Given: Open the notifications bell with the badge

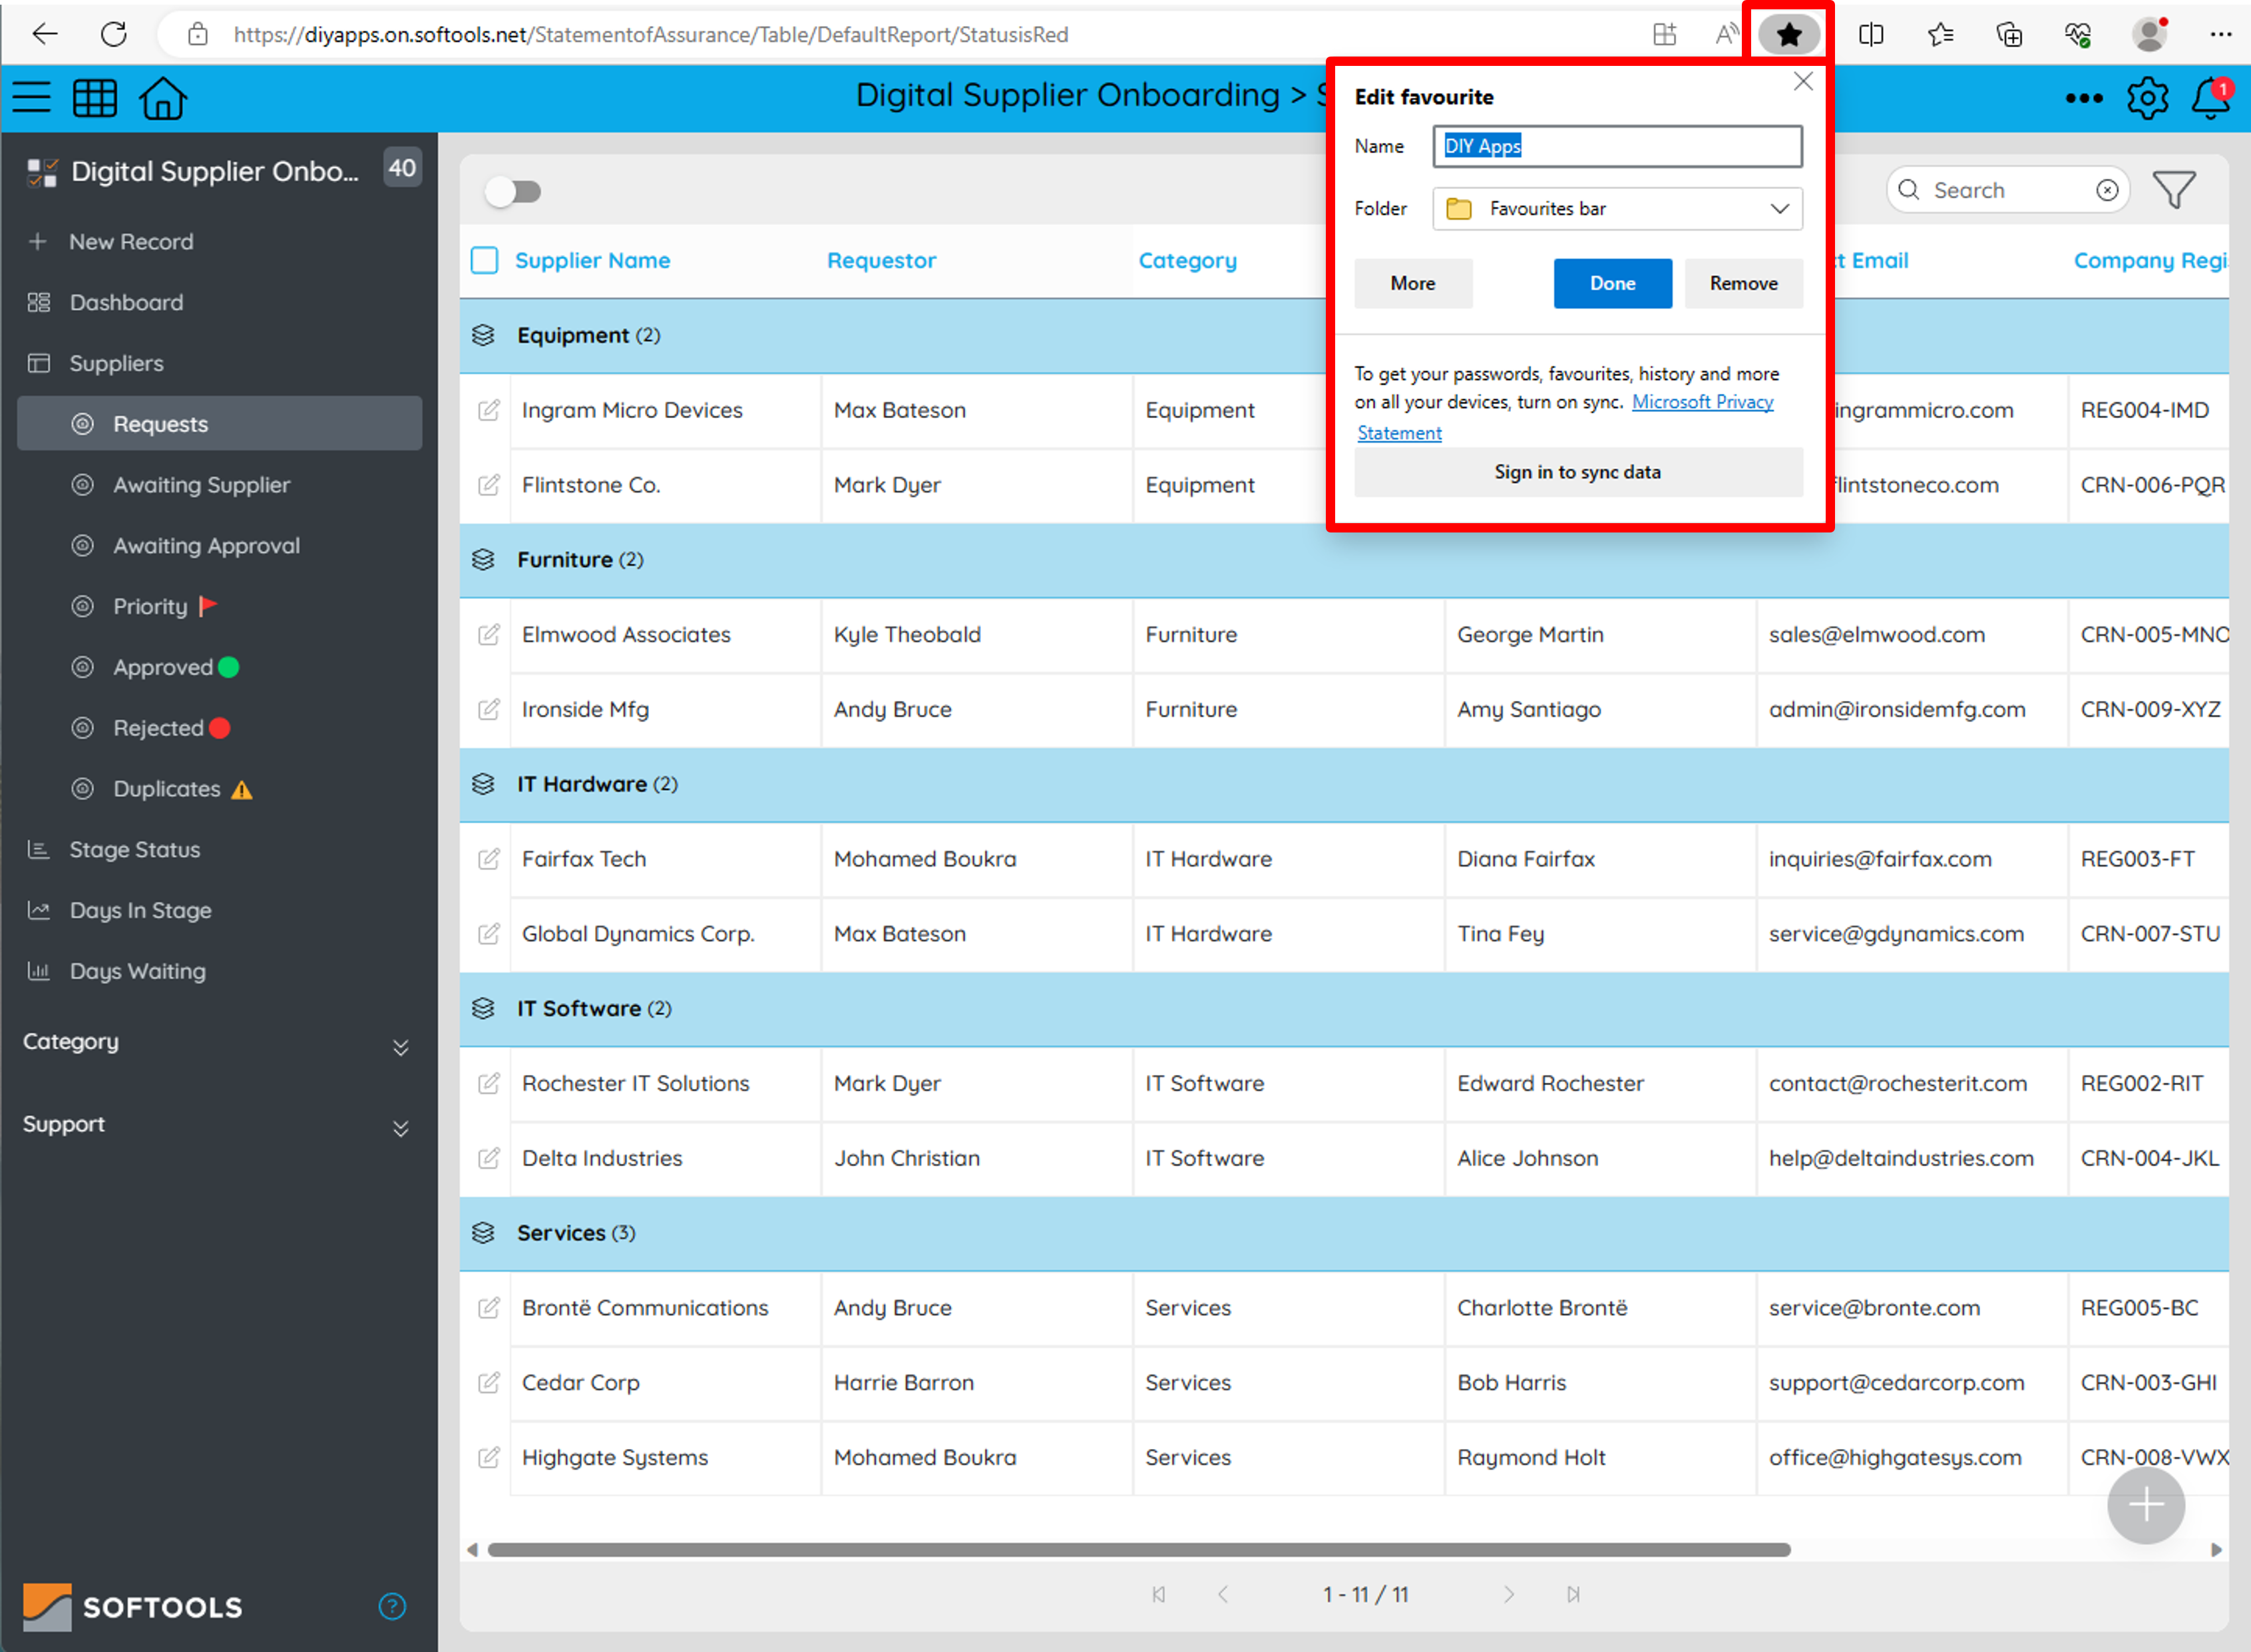Looking at the screenshot, I should (x=2210, y=97).
